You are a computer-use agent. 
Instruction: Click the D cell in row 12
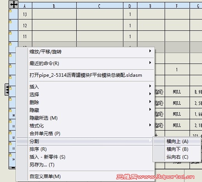tap(130, 25)
